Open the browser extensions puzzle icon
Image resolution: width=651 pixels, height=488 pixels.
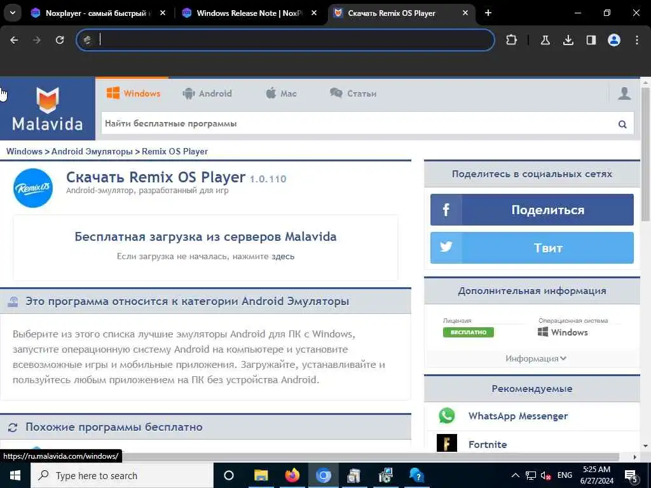coord(512,40)
